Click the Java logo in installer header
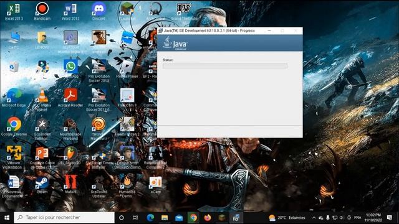This screenshot has width=399, height=224. tap(175, 43)
